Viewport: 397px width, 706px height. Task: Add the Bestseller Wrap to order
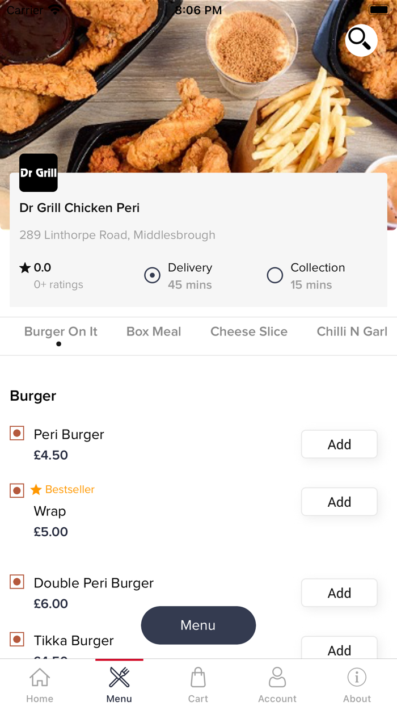pos(339,502)
